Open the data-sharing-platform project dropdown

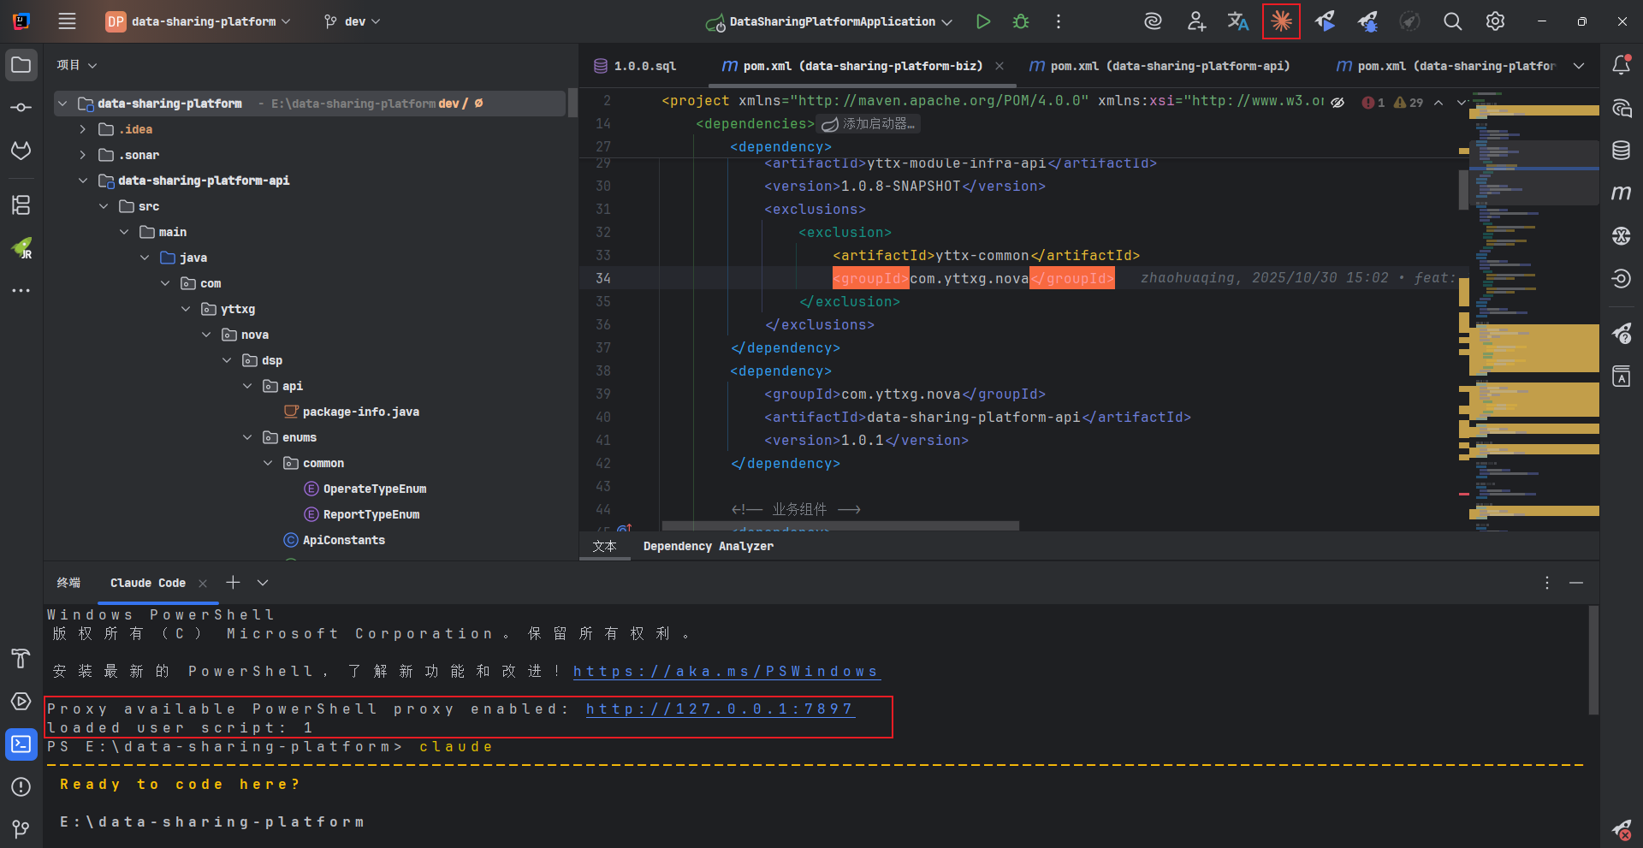coord(199,21)
